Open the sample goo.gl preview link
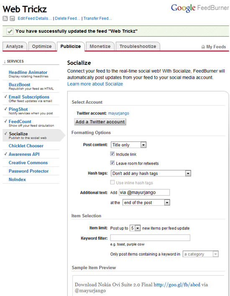230x296 pixels. [177, 285]
